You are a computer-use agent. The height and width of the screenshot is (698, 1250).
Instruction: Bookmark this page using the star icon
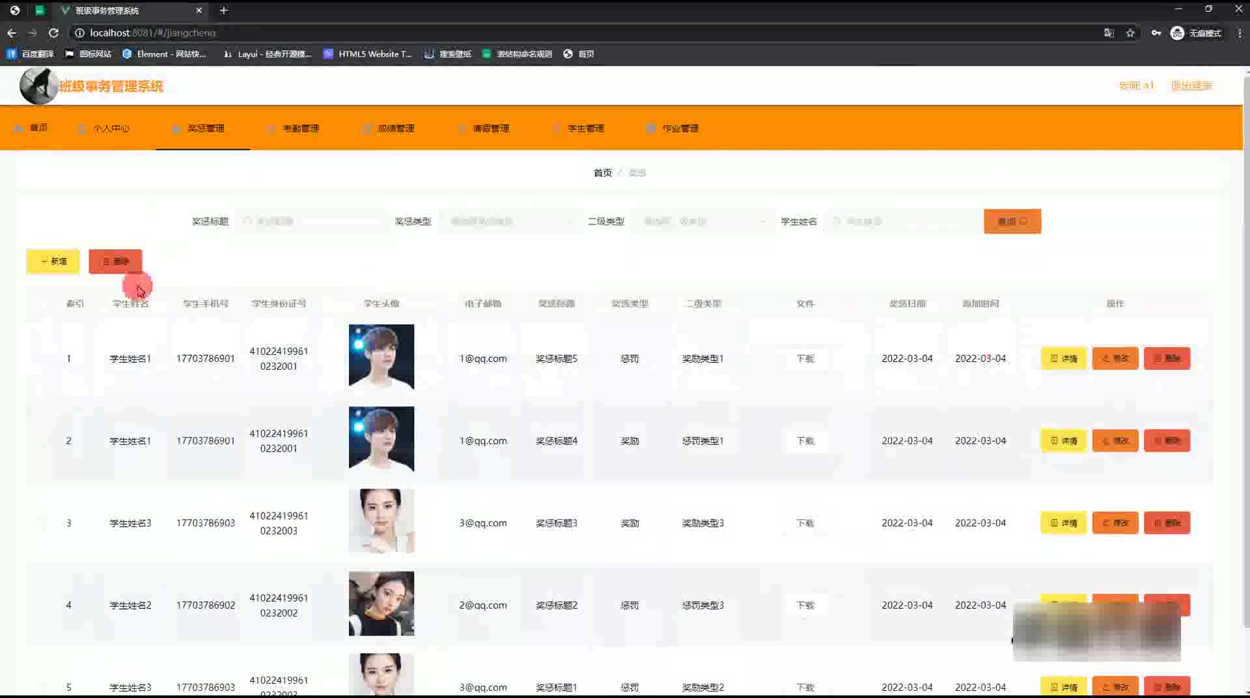tap(1130, 33)
